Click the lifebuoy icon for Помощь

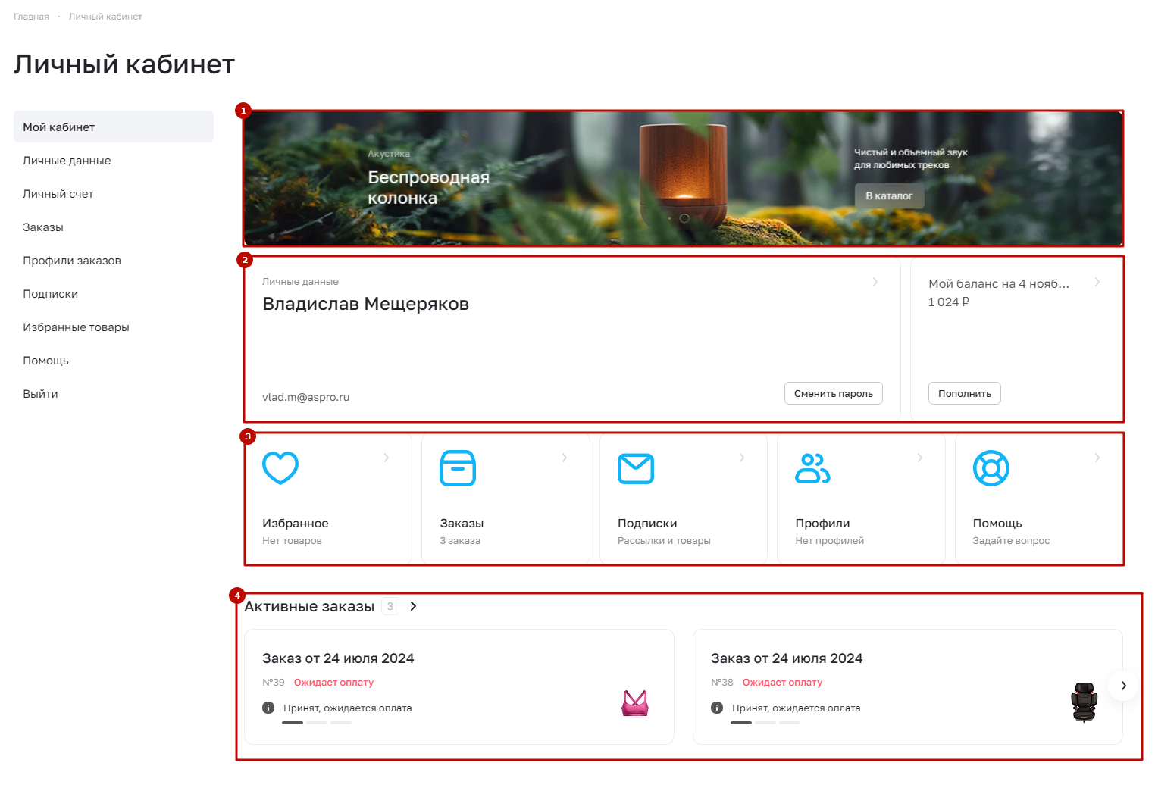pyautogui.click(x=991, y=467)
